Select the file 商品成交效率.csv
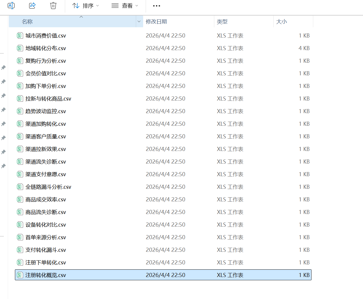Viewport: 363px width, 299px height. coord(46,200)
